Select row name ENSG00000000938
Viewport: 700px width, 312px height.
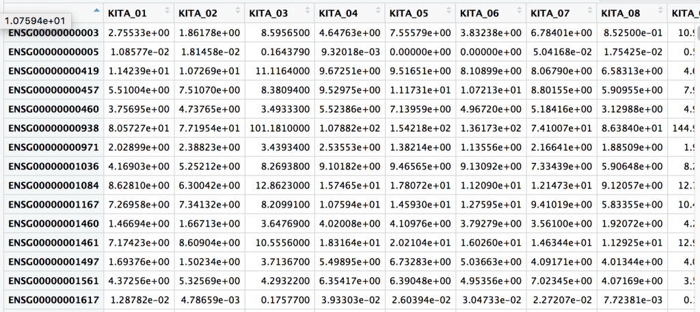tap(53, 128)
